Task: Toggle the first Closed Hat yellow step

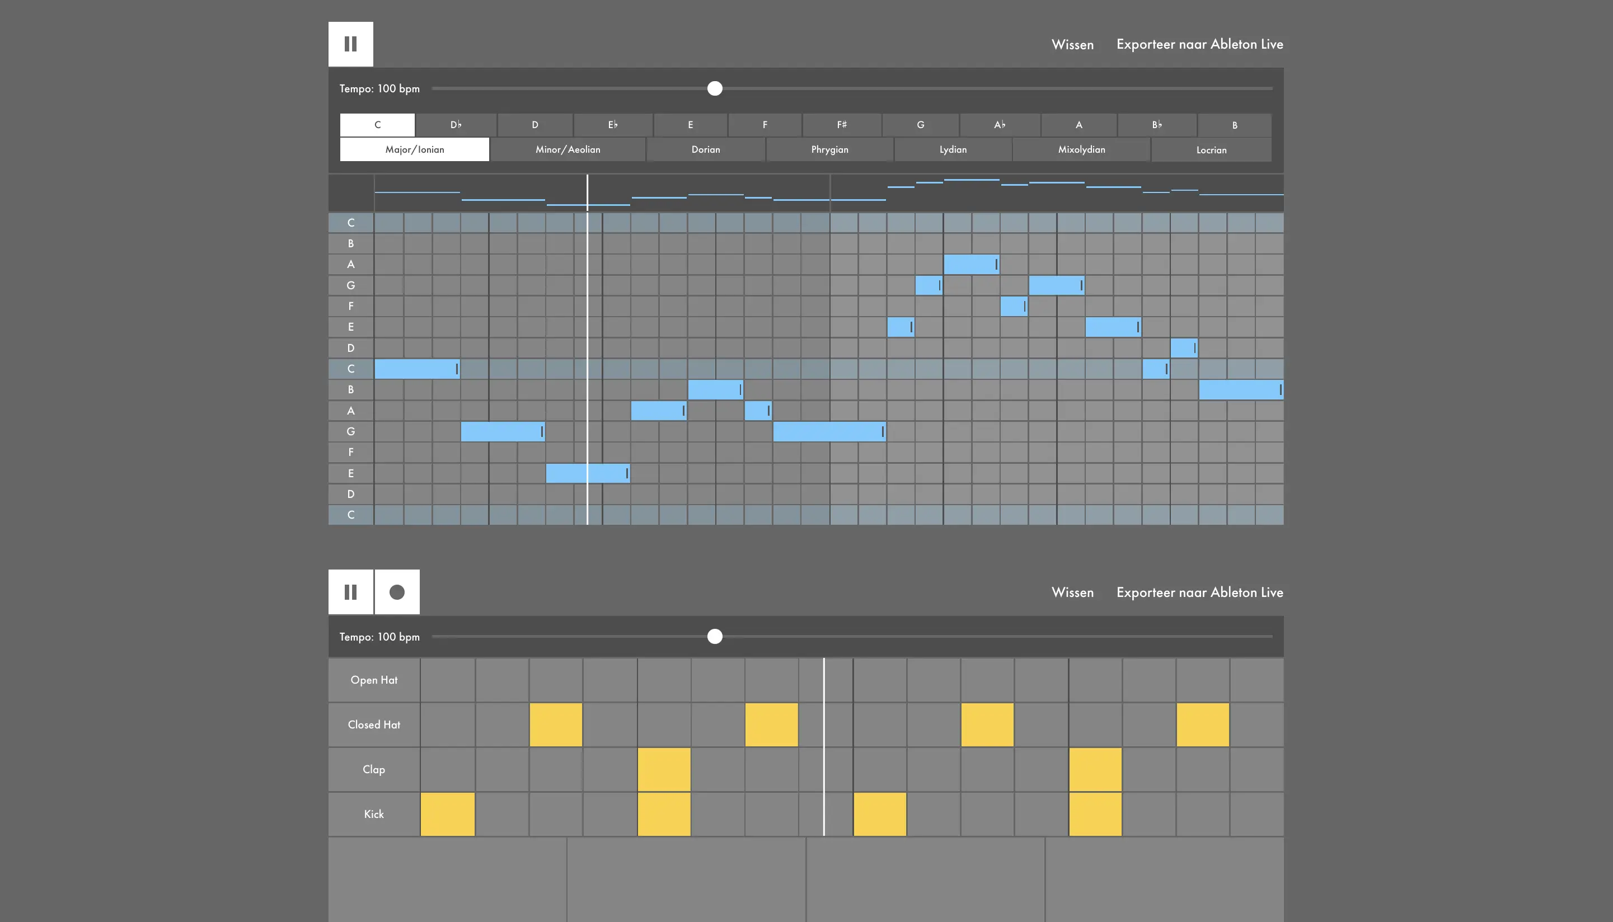Action: [555, 725]
